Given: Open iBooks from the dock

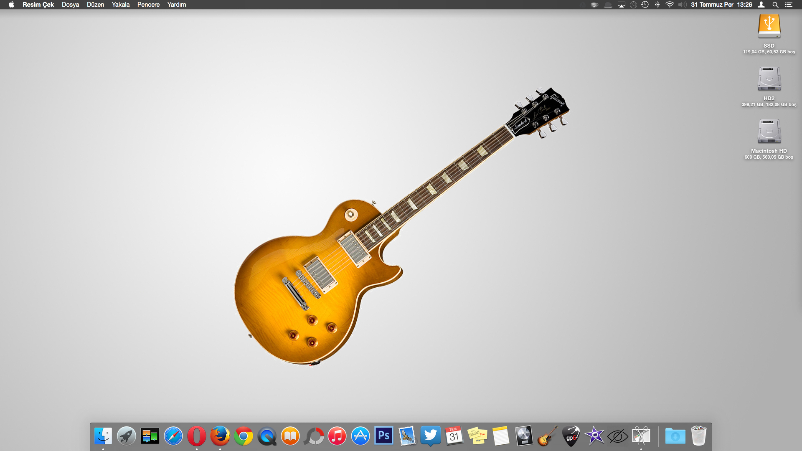Looking at the screenshot, I should (290, 436).
